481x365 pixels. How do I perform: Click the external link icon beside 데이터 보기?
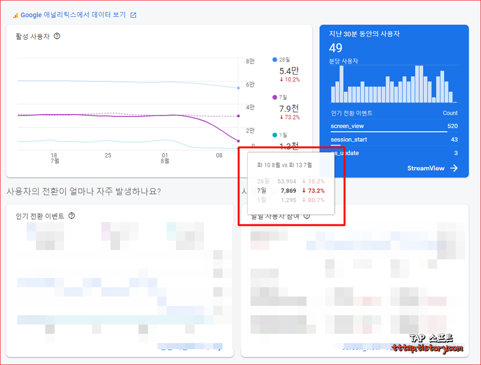pyautogui.click(x=133, y=15)
